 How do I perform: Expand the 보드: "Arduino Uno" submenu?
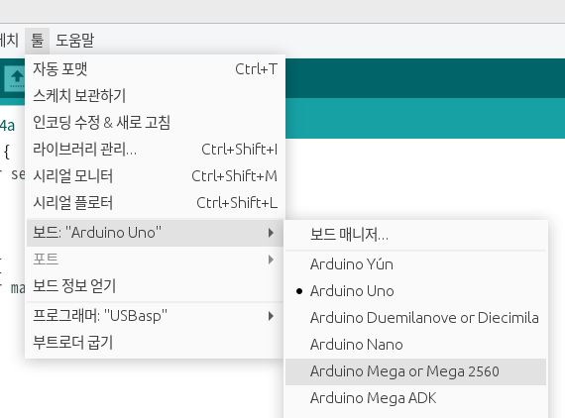(x=155, y=233)
